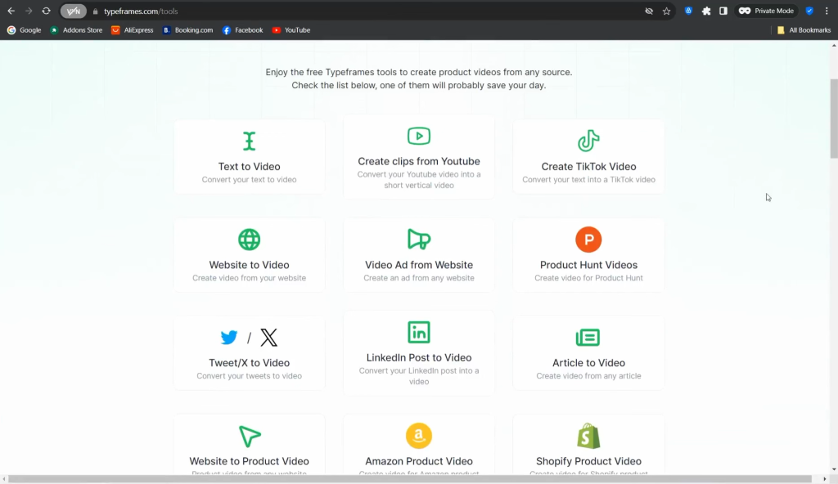Viewport: 838px width, 484px height.
Task: Click the vertical page scrollbar thumb
Action: [x=834, y=119]
